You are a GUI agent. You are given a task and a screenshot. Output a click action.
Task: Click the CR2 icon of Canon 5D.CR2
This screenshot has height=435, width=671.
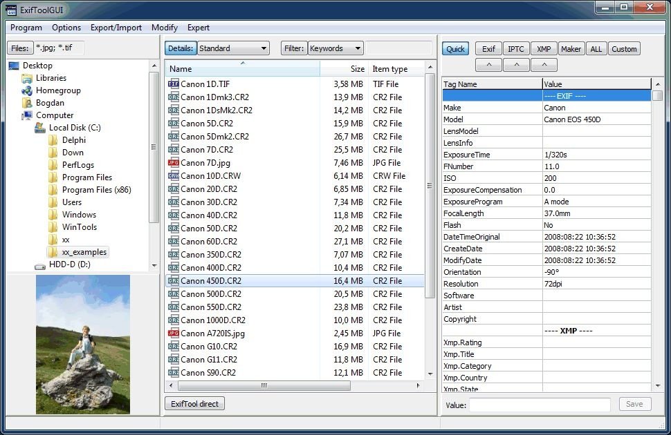pos(174,123)
